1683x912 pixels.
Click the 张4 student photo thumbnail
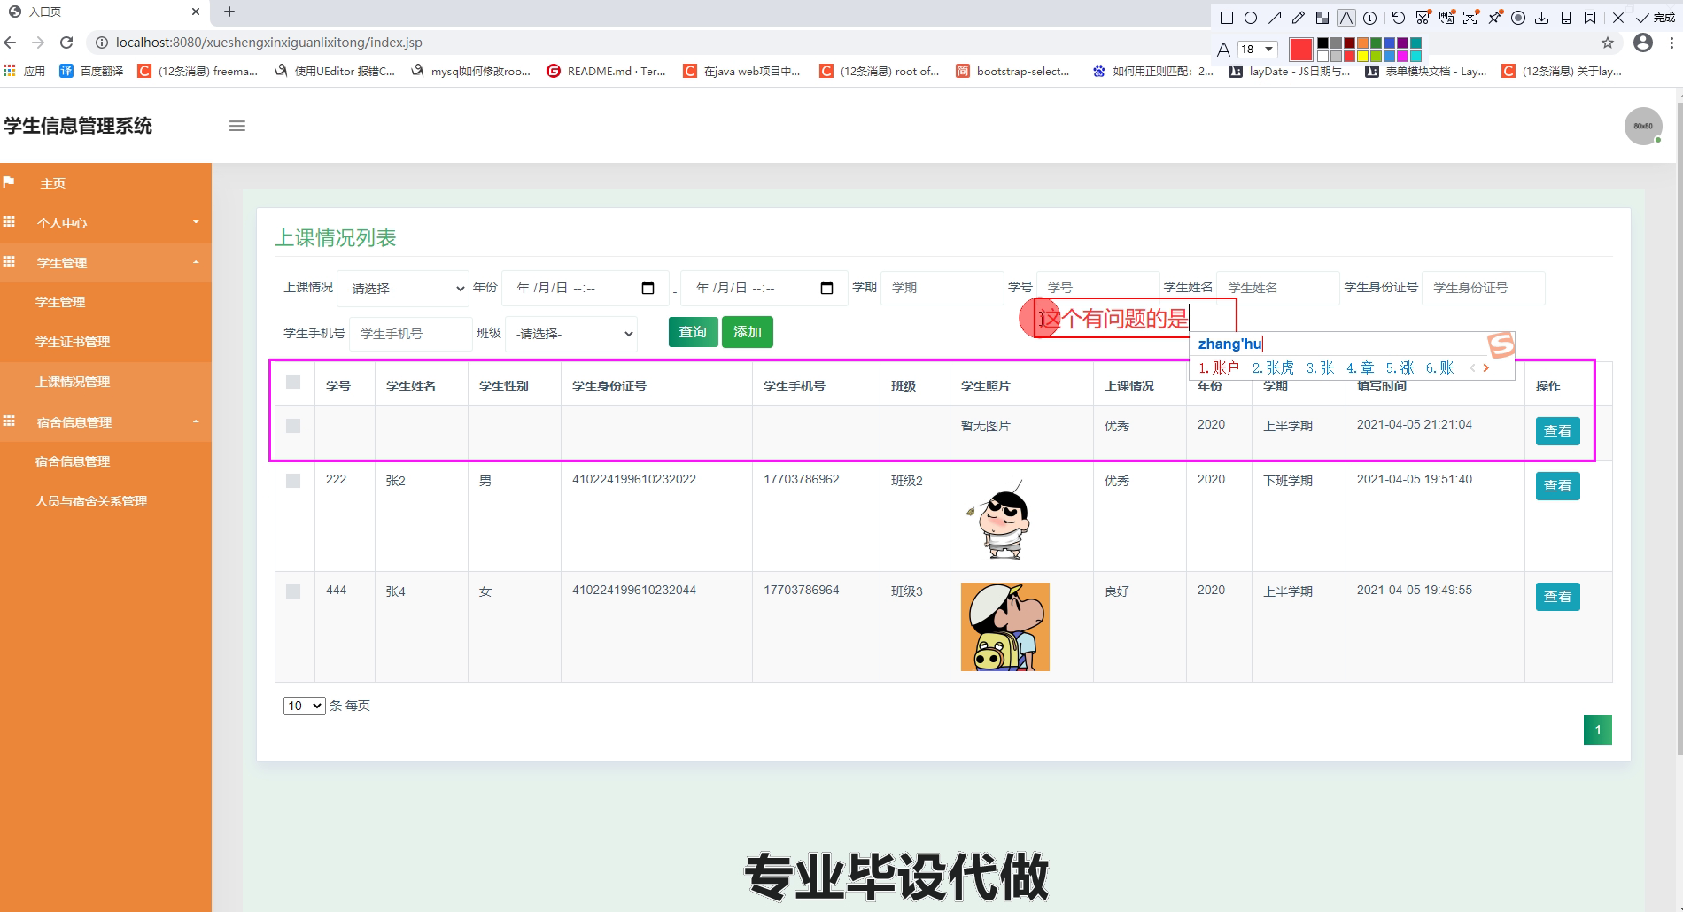(x=1005, y=627)
